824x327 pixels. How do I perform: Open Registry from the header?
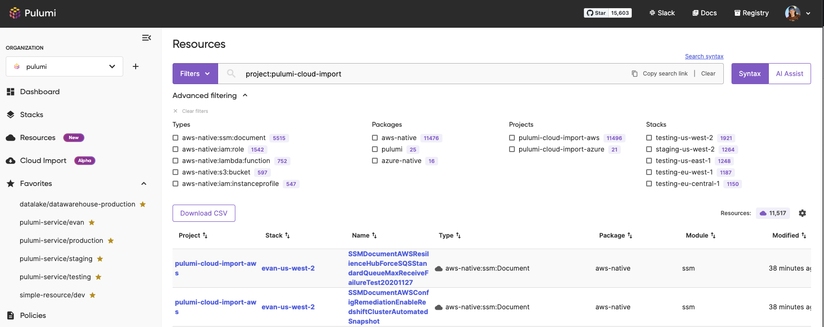pos(752,13)
